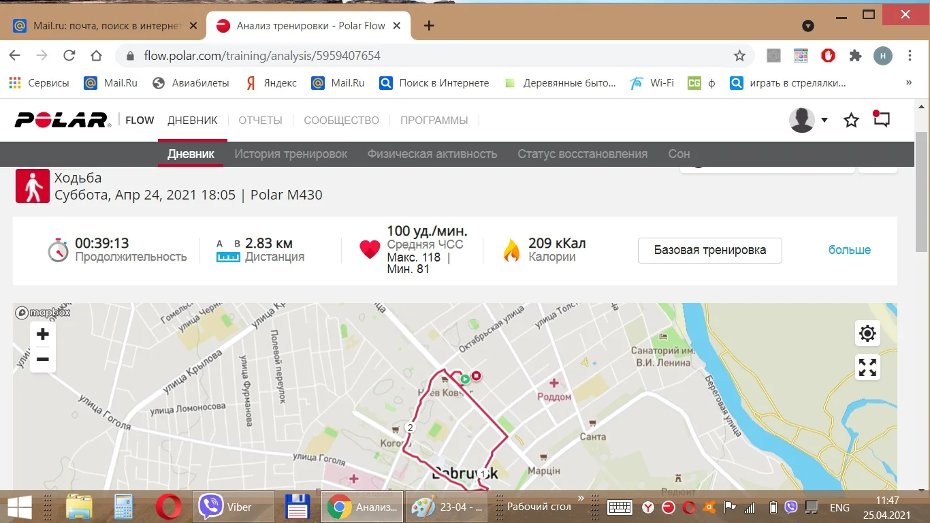Click the duration stopwatch icon
Image resolution: width=930 pixels, height=523 pixels.
point(59,250)
